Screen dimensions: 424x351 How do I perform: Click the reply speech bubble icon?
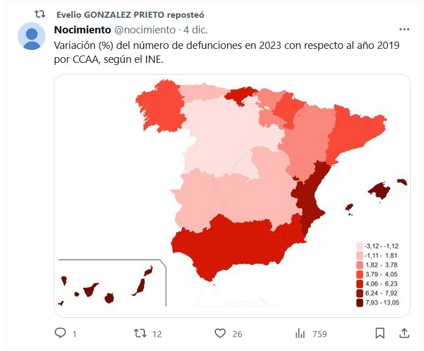pos(60,333)
